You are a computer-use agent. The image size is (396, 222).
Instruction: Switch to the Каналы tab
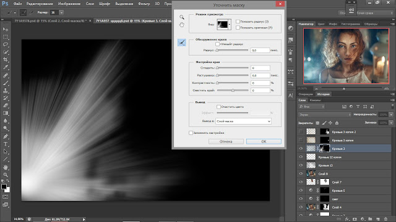pyautogui.click(x=315, y=100)
